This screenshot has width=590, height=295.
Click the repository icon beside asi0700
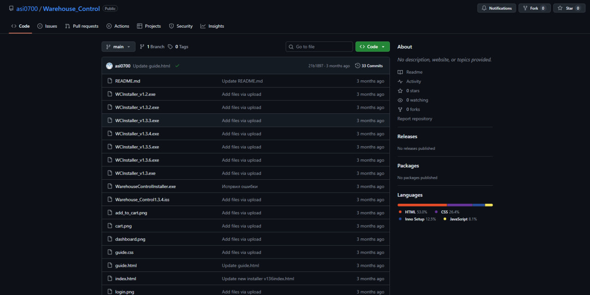11,8
